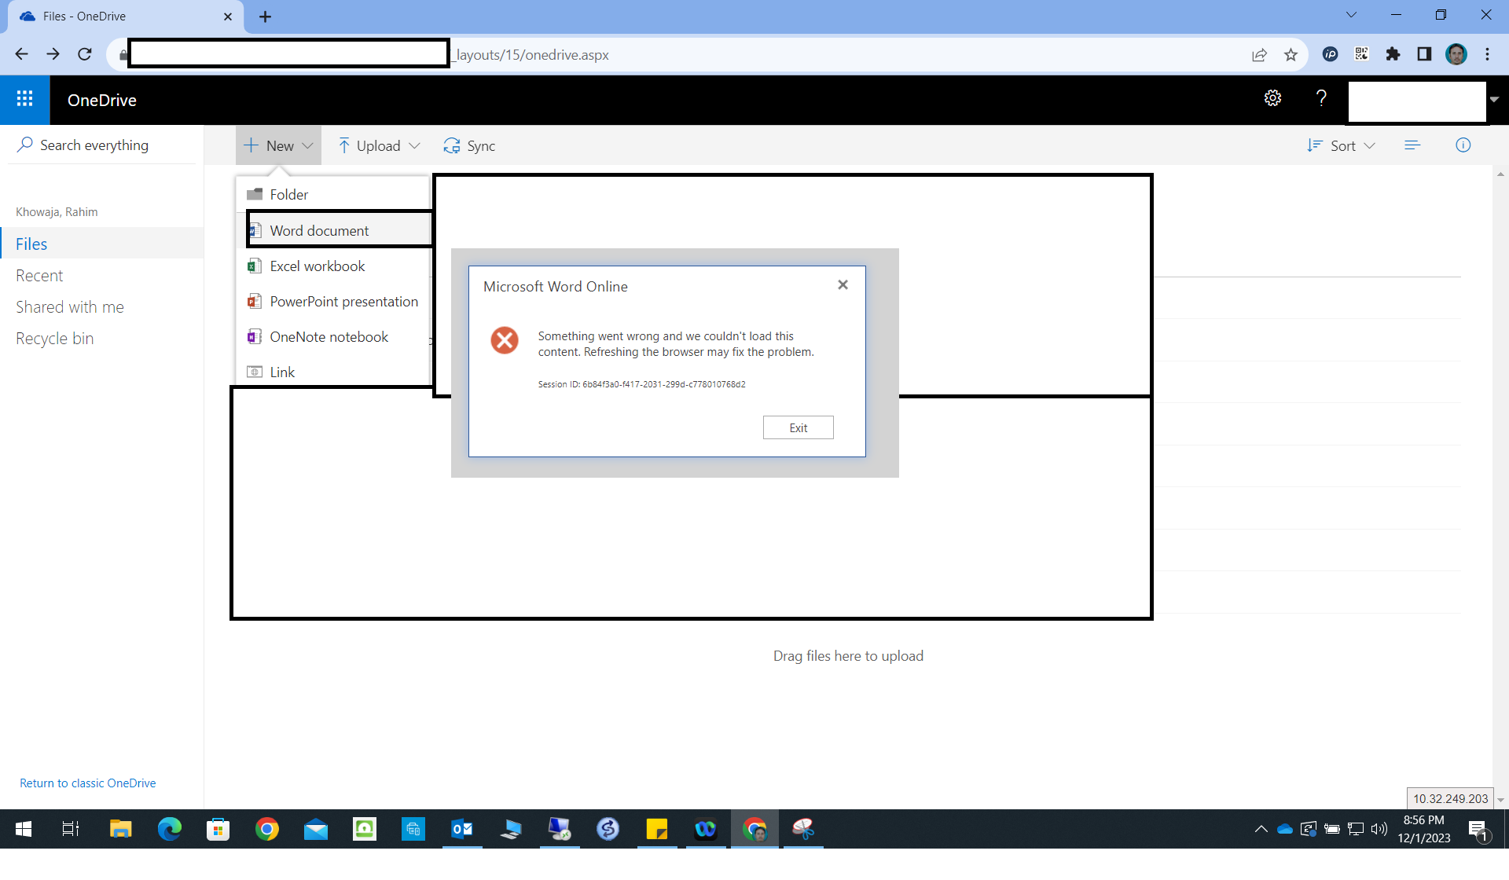The height and width of the screenshot is (880, 1509).
Task: Open the Office app launcher waffle icon
Action: [24, 99]
